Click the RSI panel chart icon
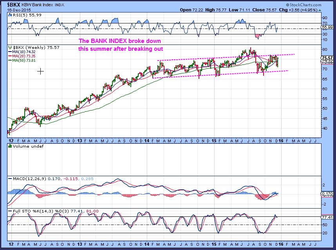 [x=10, y=15]
